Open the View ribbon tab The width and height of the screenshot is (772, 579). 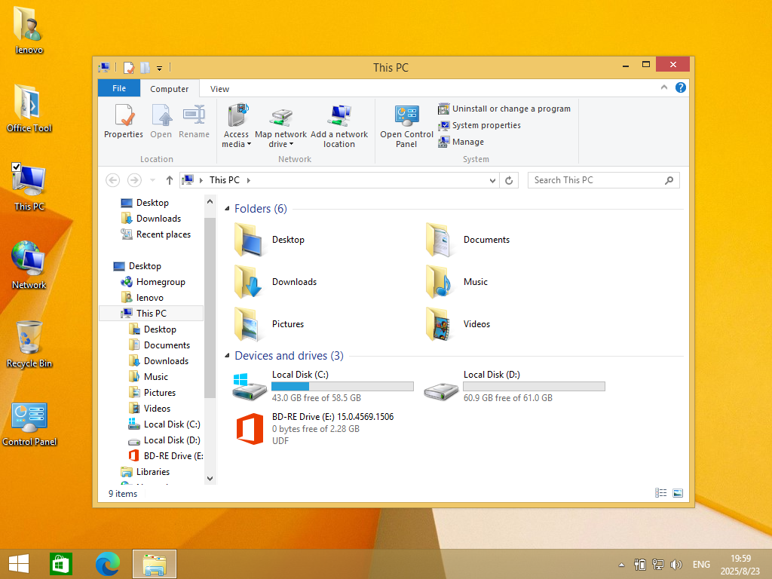219,89
